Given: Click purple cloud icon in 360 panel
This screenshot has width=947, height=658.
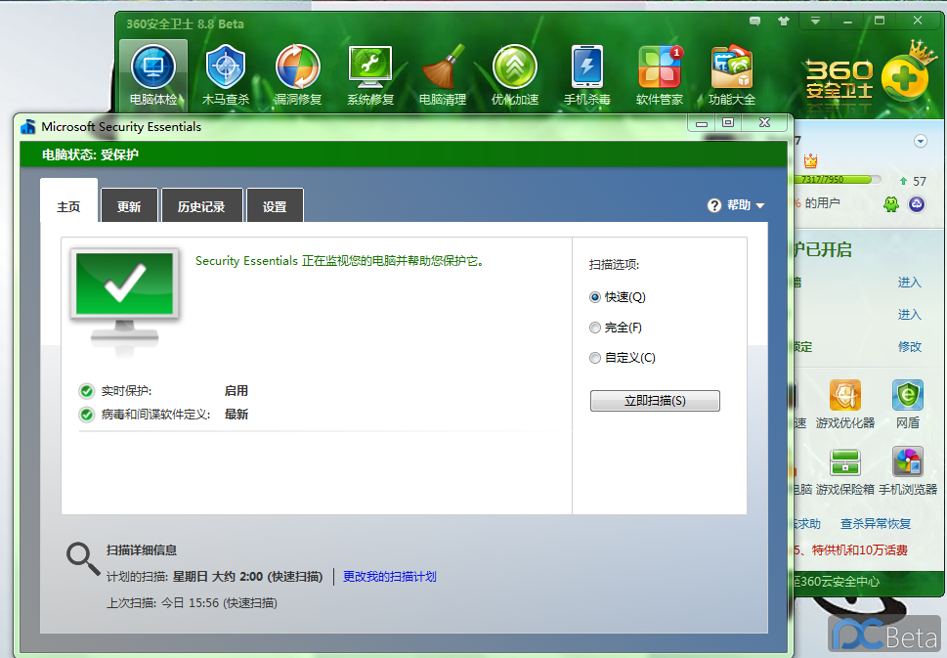Looking at the screenshot, I should 917,204.
